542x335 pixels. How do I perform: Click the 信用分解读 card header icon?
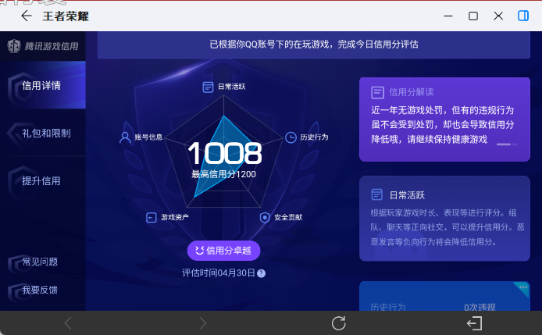377,92
